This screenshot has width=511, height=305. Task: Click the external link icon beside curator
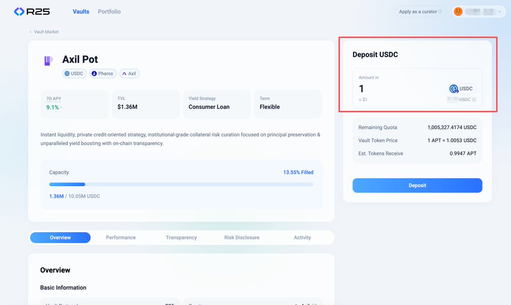point(440,11)
